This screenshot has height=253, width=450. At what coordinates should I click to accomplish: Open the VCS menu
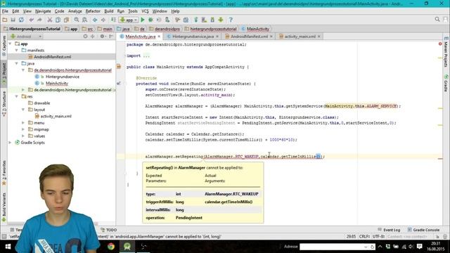[145, 11]
